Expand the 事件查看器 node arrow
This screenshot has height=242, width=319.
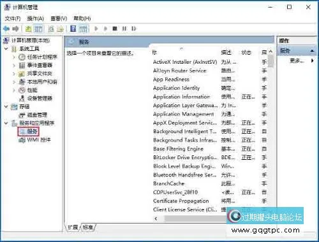pyautogui.click(x=14, y=65)
